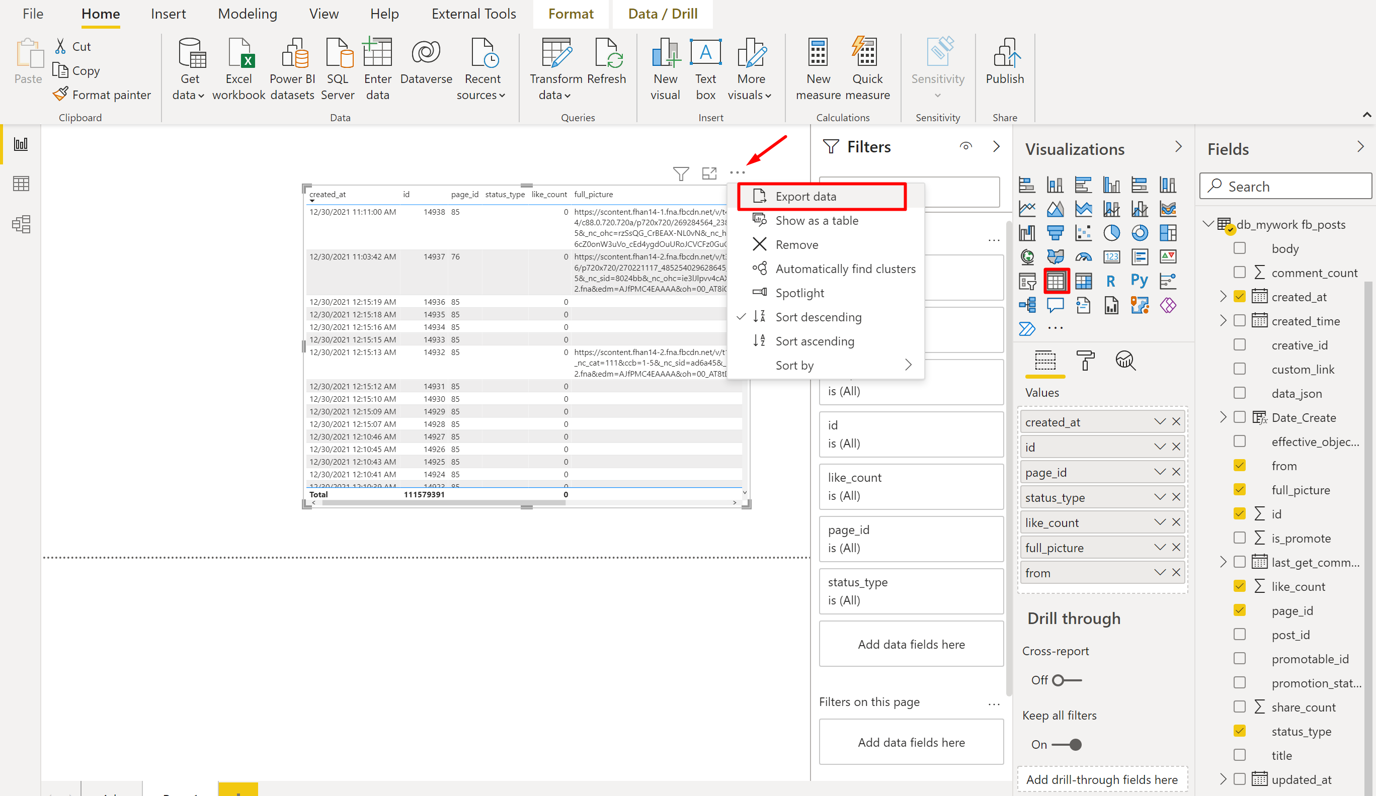Screen dimensions: 1376x796
Task: Create a Quick measure
Action: pos(867,69)
